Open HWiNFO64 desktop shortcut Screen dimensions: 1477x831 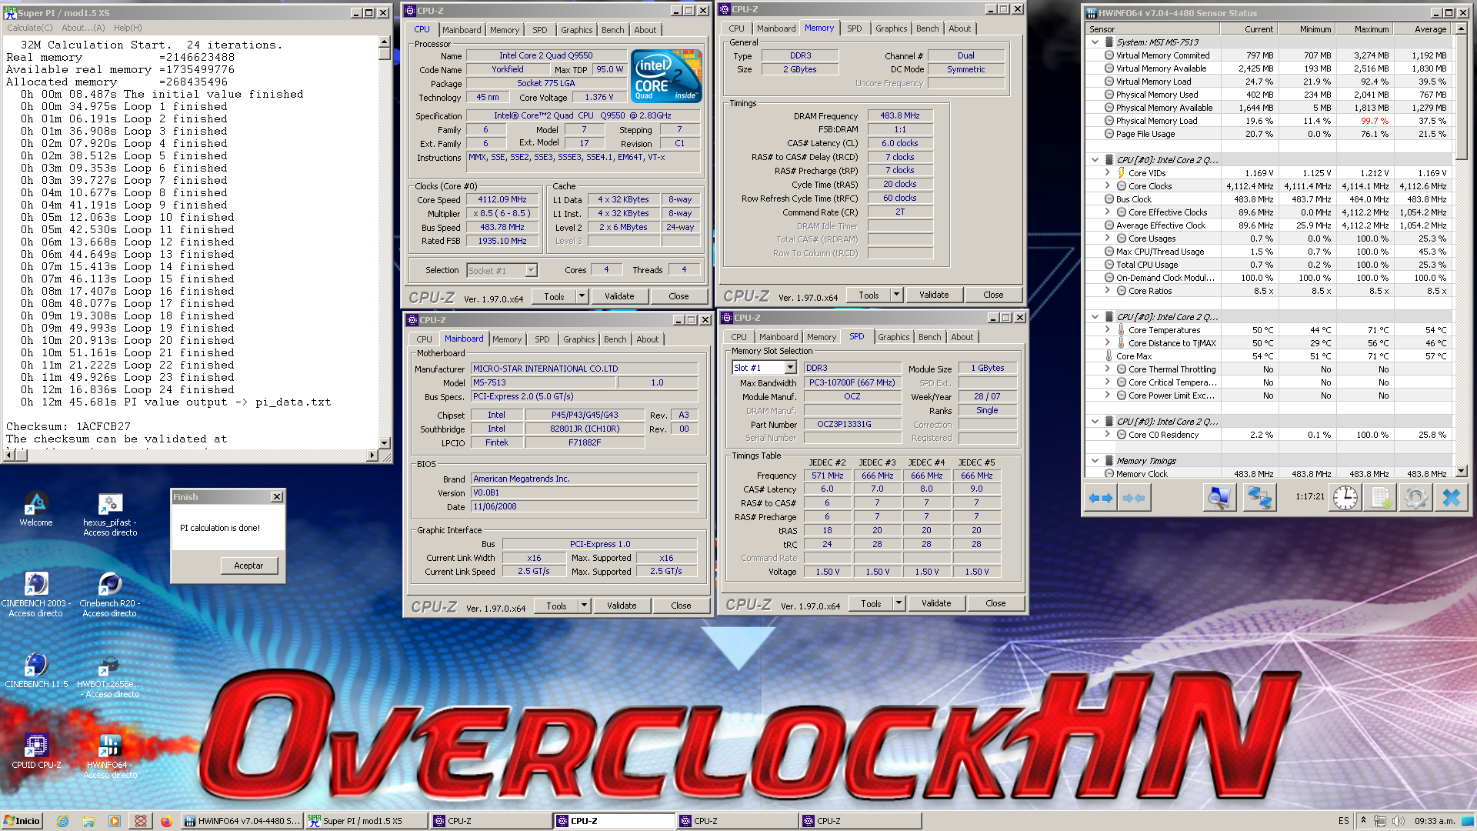[109, 756]
